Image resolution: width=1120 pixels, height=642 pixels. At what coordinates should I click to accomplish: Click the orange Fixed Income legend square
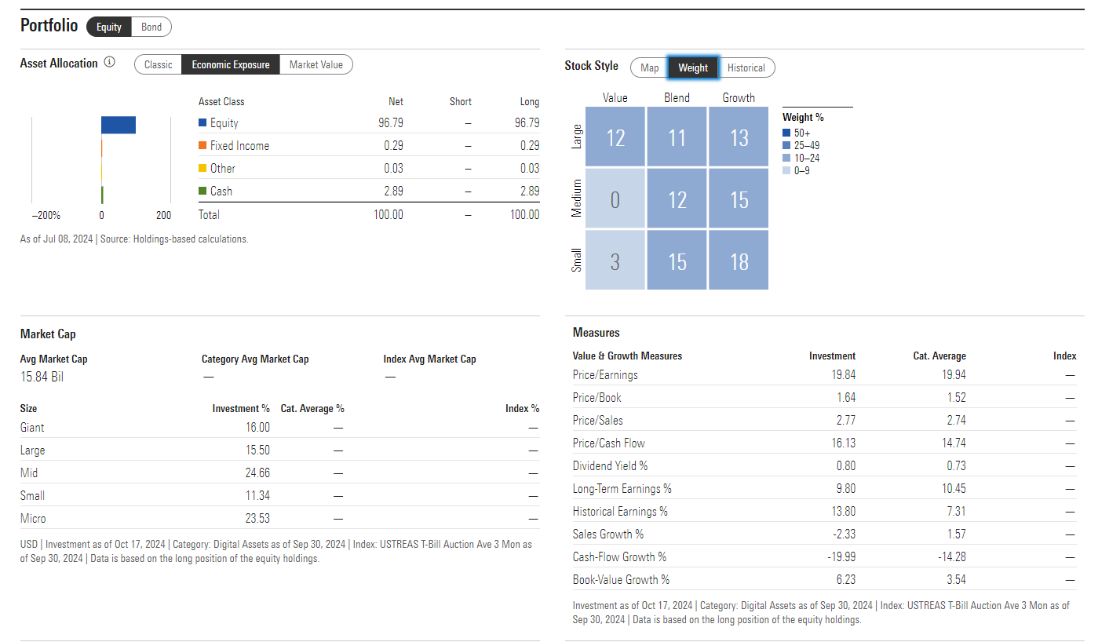click(x=202, y=146)
